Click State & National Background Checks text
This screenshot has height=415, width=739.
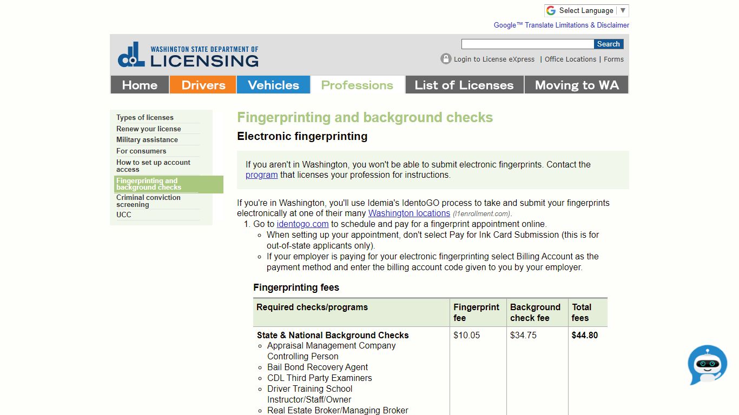click(x=333, y=335)
